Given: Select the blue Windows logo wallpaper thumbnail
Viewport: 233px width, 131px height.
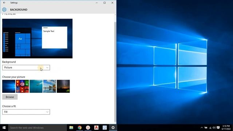Looking at the screenshot, I should [x=9, y=86].
